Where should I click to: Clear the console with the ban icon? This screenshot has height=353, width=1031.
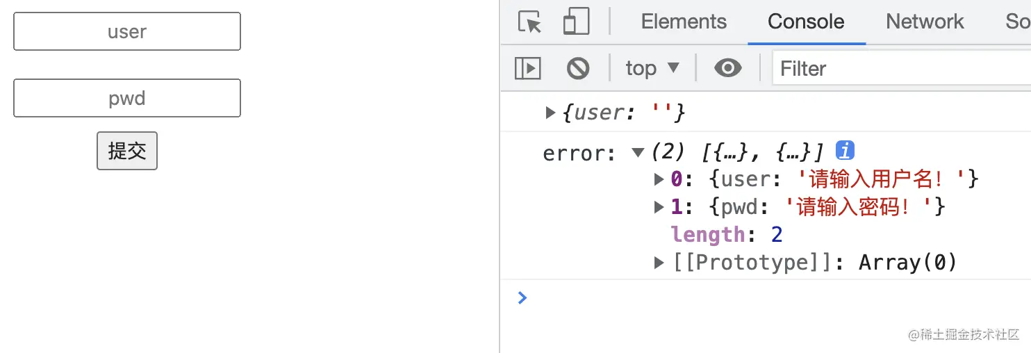(x=578, y=68)
